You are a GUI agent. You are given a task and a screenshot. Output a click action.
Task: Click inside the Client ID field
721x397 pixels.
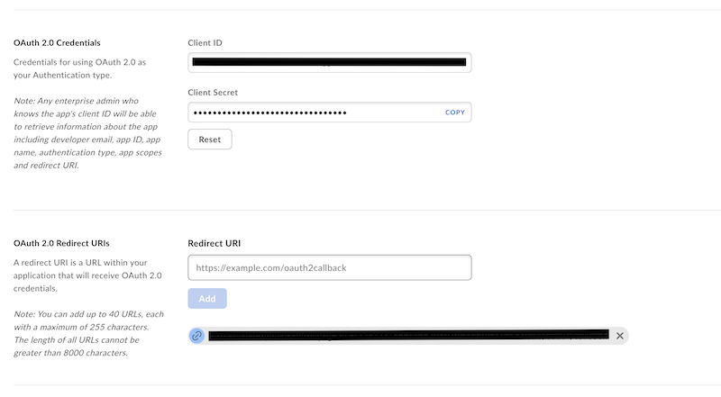(329, 62)
